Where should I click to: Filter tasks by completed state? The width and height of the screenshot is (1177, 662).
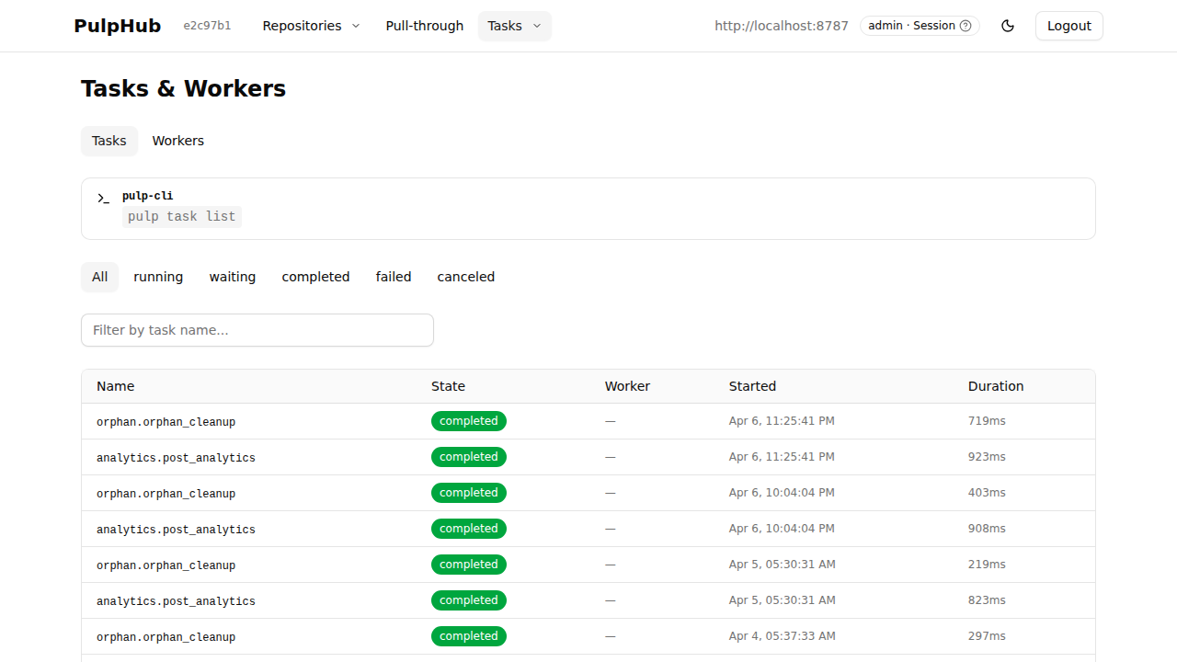(316, 277)
